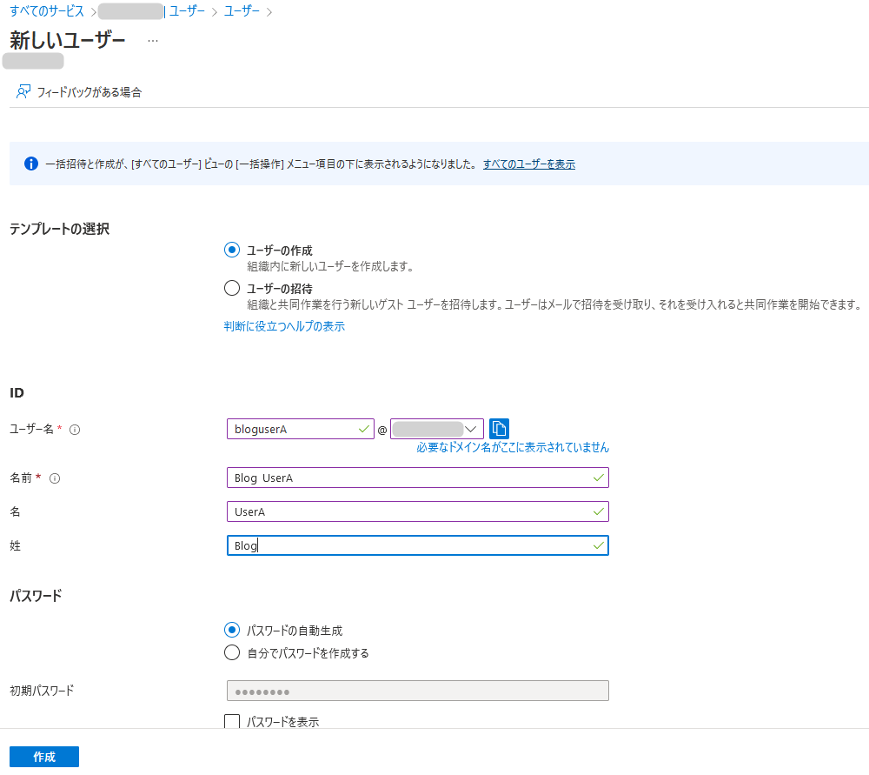
Task: Choose パスワードの自動生成 option
Action: pyautogui.click(x=232, y=630)
